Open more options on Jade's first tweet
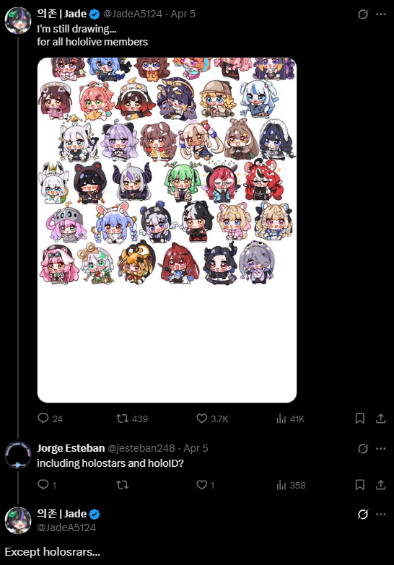The height and width of the screenshot is (565, 394). 381,14
